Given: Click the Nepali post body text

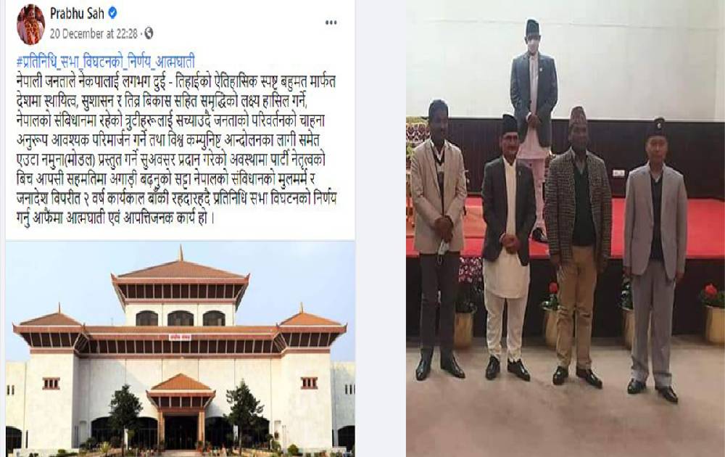Looking at the screenshot, I should coord(175,149).
